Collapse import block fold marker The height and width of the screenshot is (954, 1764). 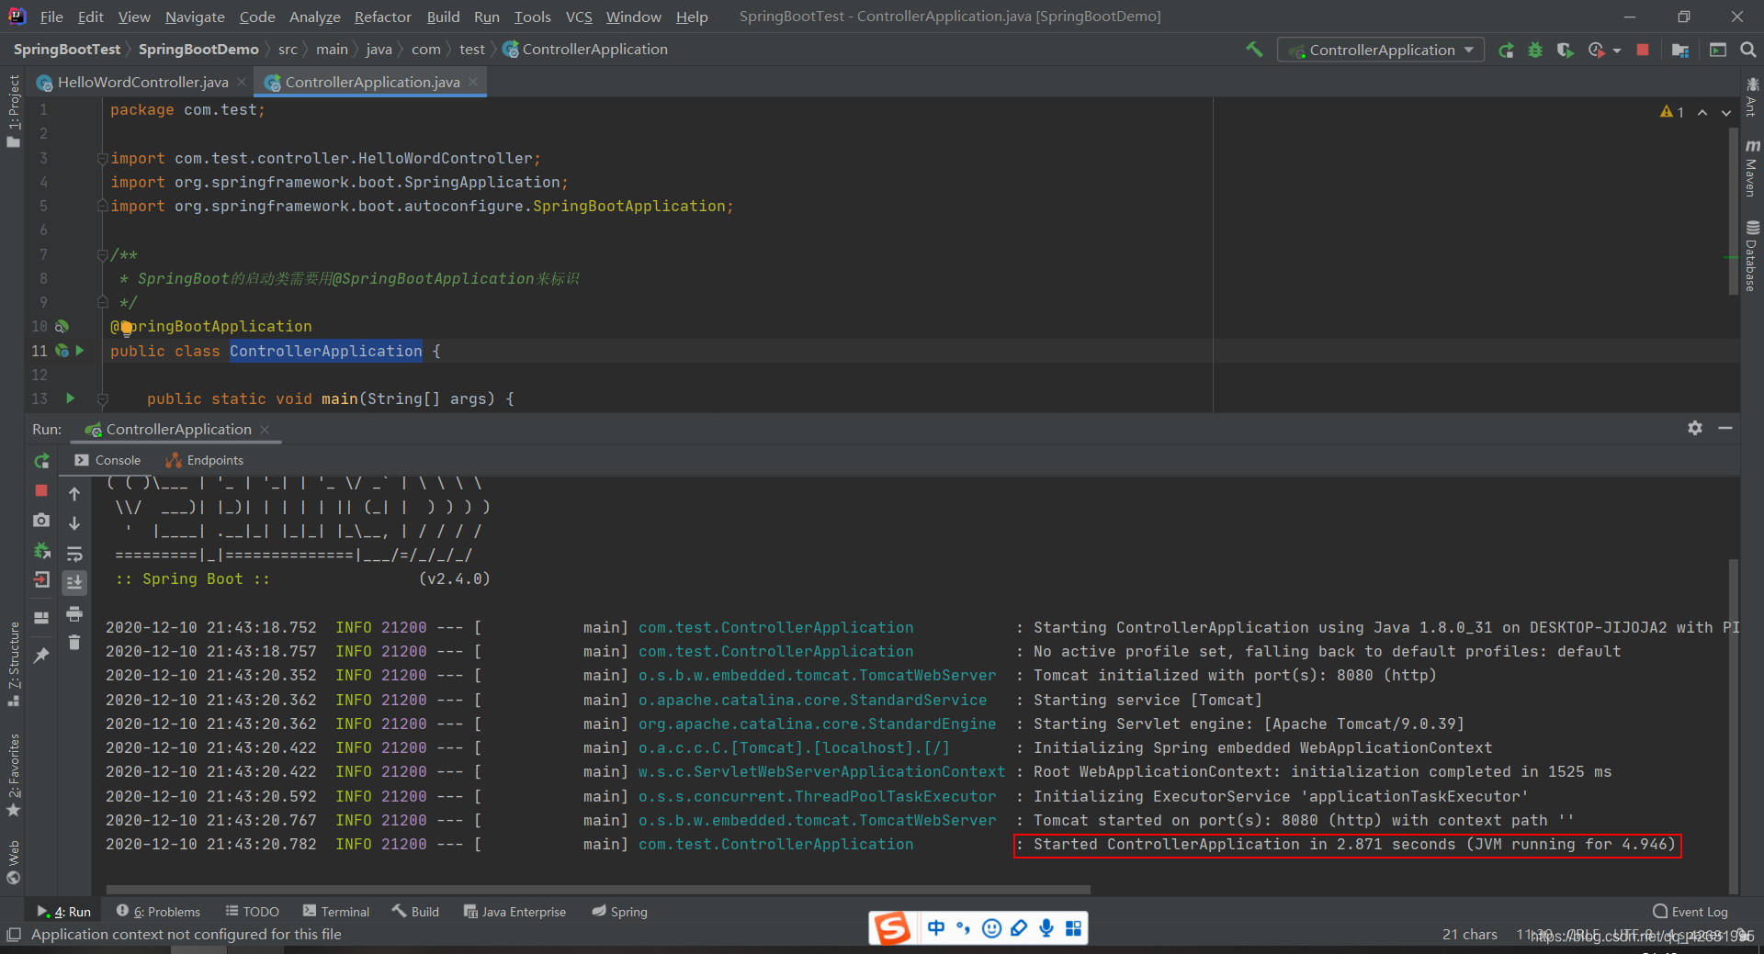pos(103,158)
